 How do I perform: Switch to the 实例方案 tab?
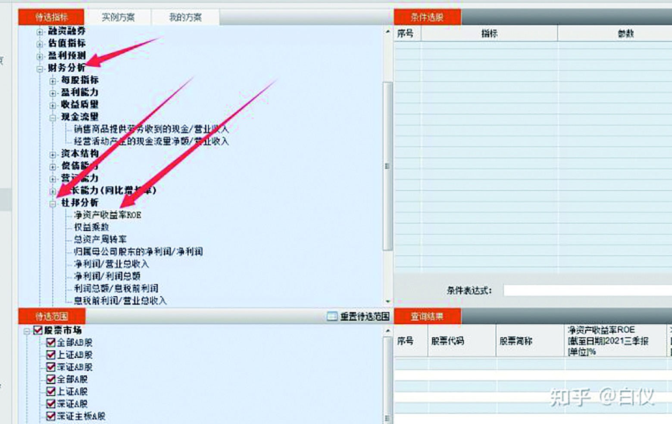tap(118, 17)
